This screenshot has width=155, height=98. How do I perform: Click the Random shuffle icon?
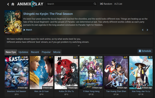click(x=101, y=4)
